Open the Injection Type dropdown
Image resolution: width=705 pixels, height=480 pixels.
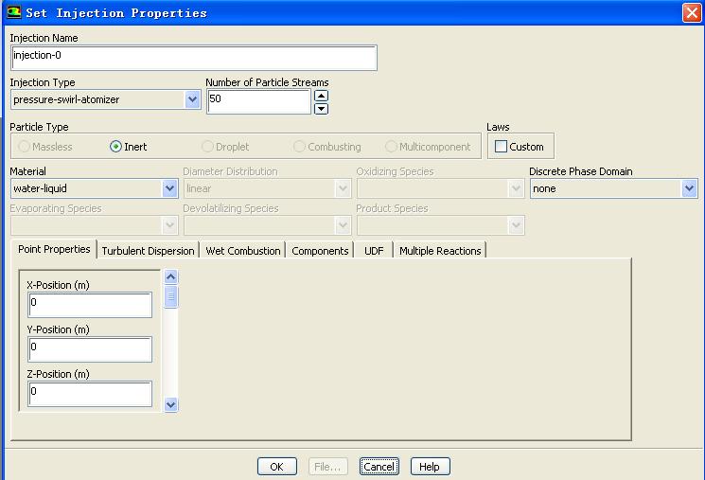click(193, 99)
